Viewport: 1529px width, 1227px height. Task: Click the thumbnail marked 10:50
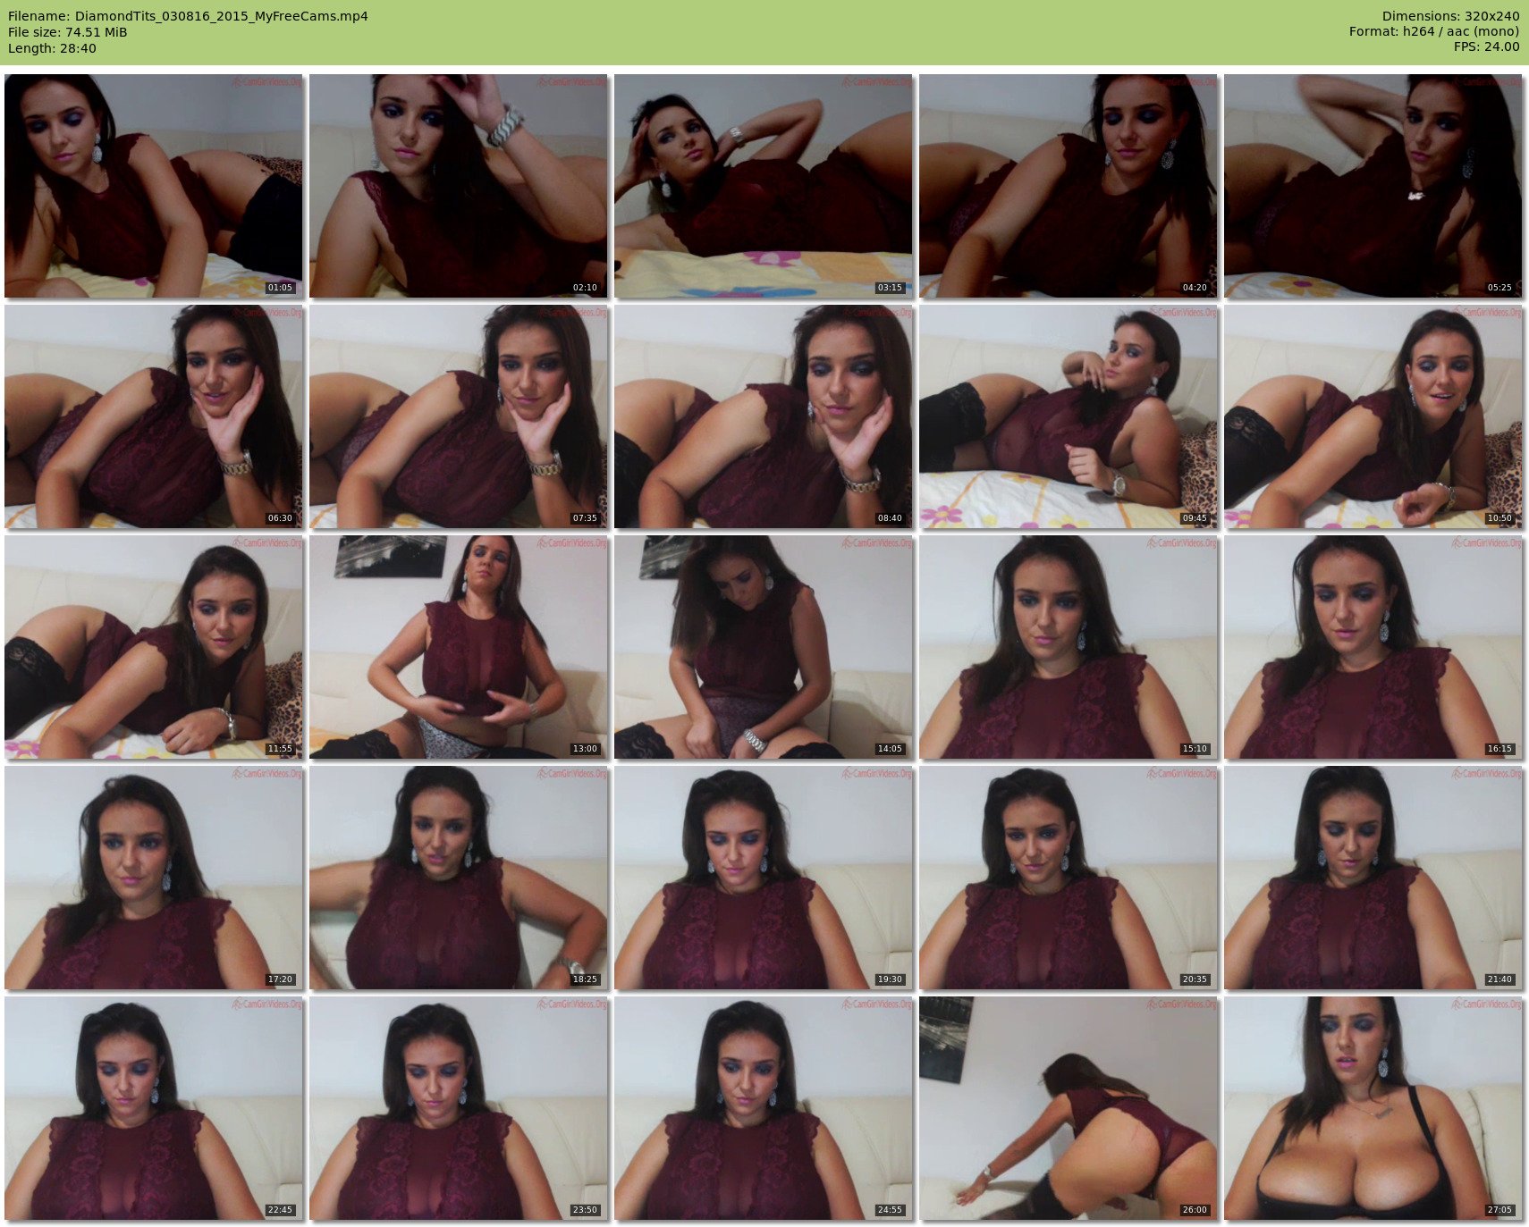click(1373, 416)
